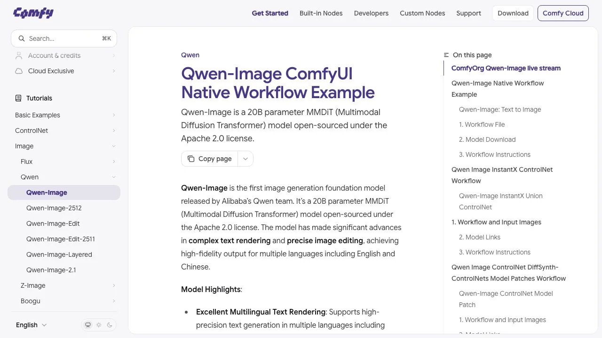
Task: Expand the Account & credits section
Action: point(114,55)
